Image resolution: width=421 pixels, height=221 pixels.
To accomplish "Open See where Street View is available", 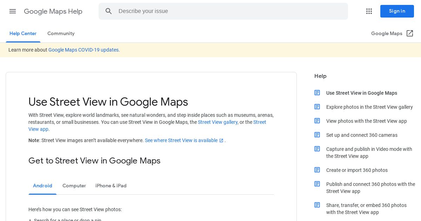I will point(181,140).
